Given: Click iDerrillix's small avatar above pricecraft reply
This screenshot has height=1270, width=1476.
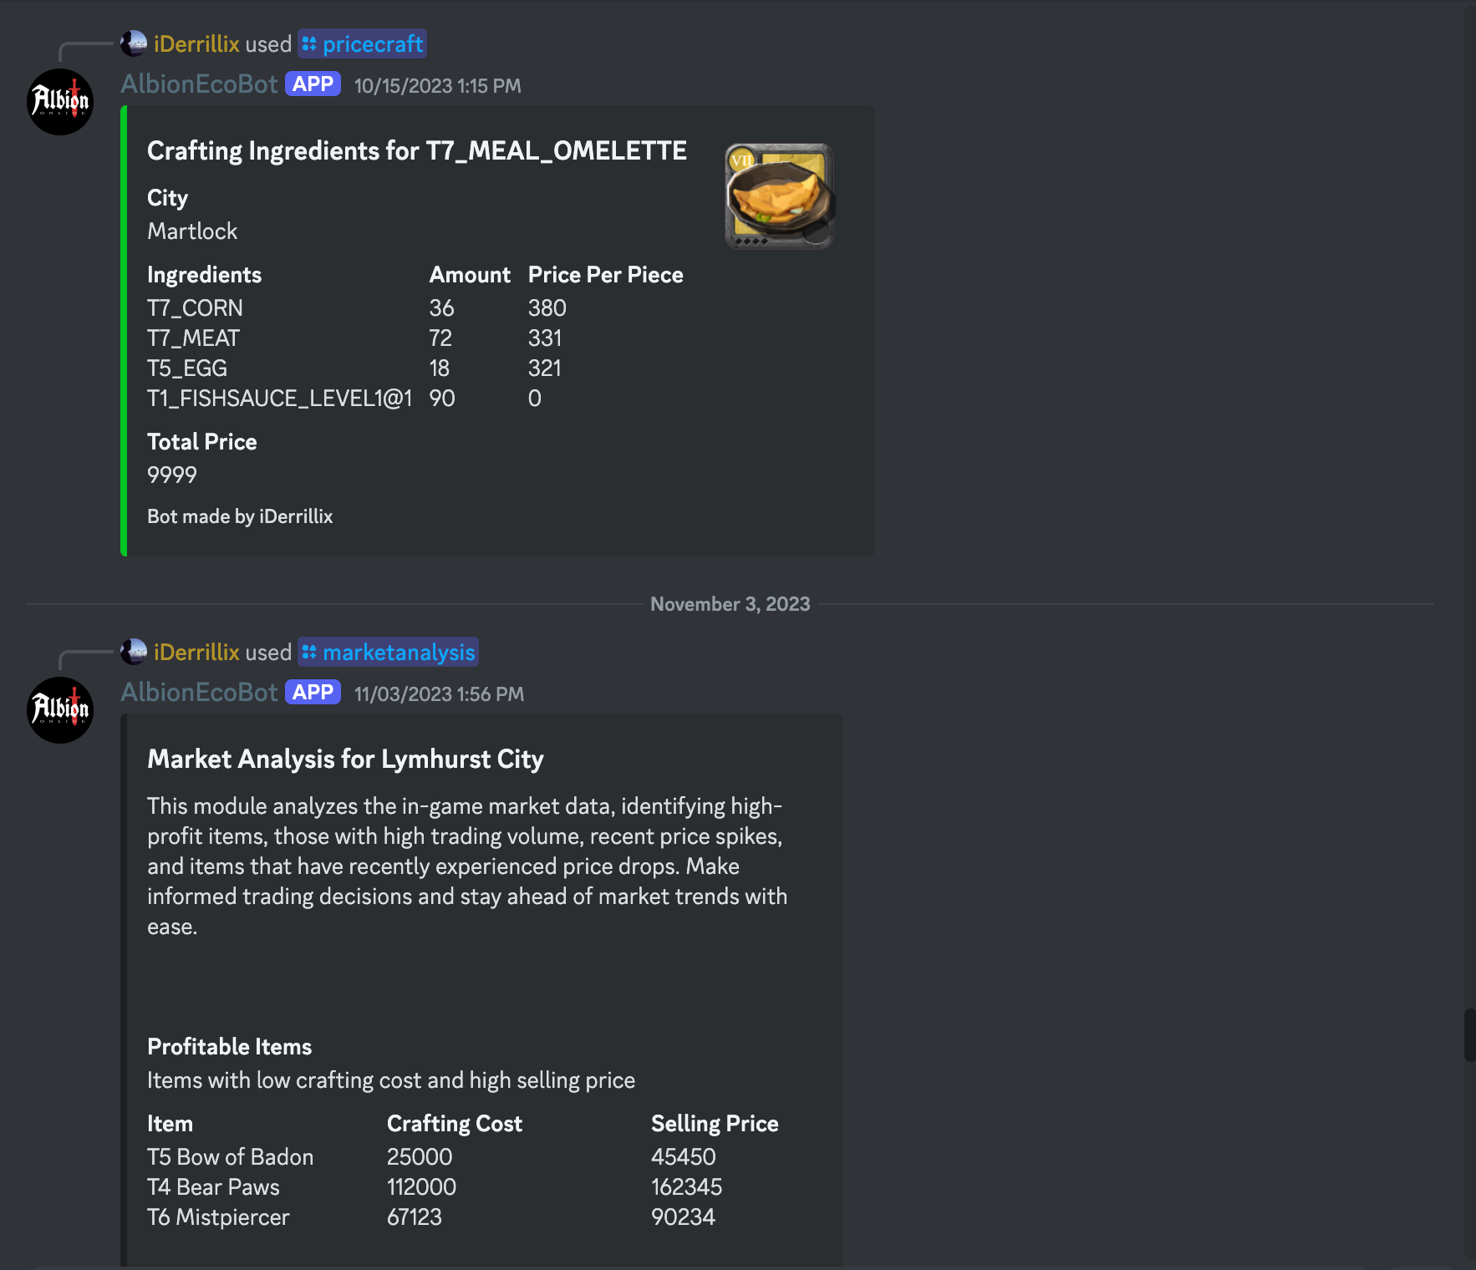Looking at the screenshot, I should pos(134,43).
